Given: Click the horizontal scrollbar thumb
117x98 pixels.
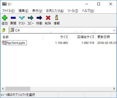Looking at the screenshot, I should [18, 89].
